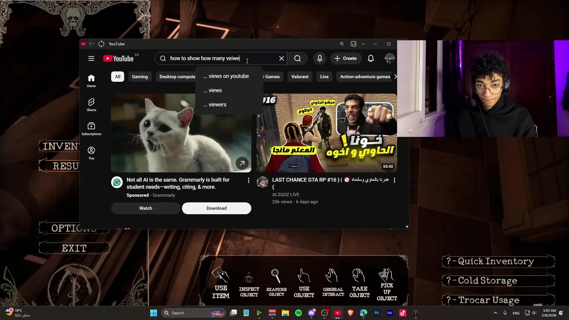The image size is (569, 320).
Task: Select the All filter chip
Action: point(117,76)
